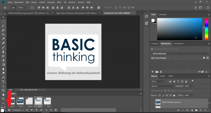Open the Ebene auto-select dropdown
The image size is (211, 113).
[x=22, y=8]
